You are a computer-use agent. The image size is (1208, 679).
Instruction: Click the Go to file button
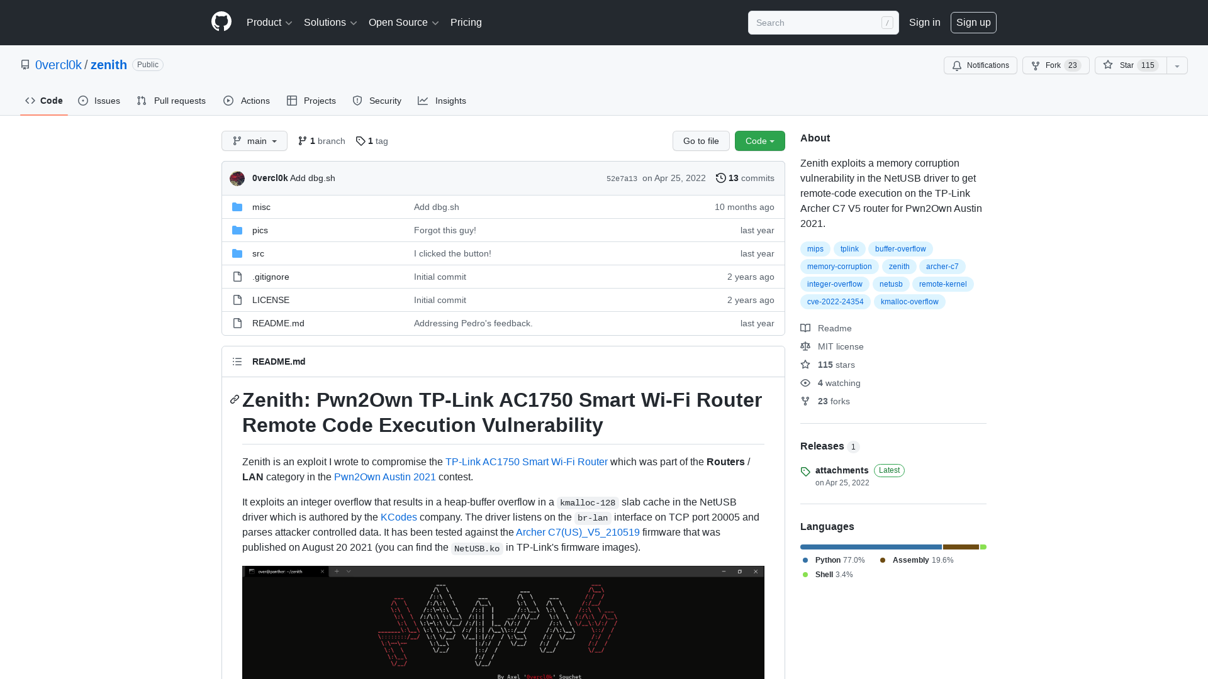tap(701, 141)
